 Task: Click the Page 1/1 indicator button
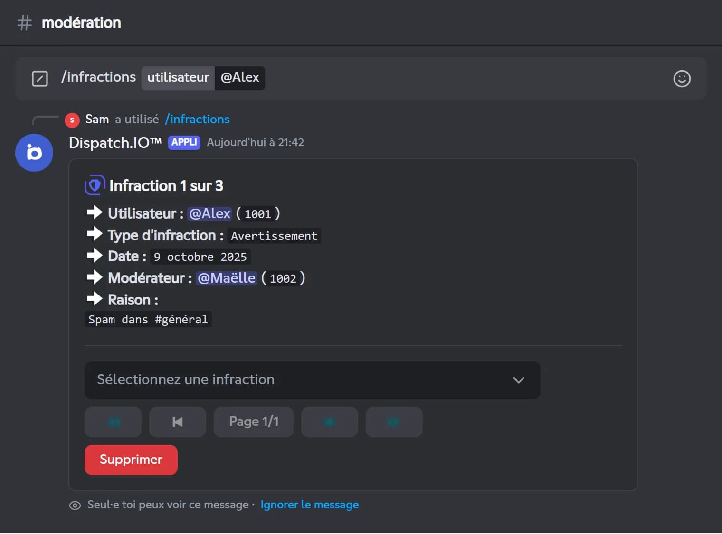(254, 422)
